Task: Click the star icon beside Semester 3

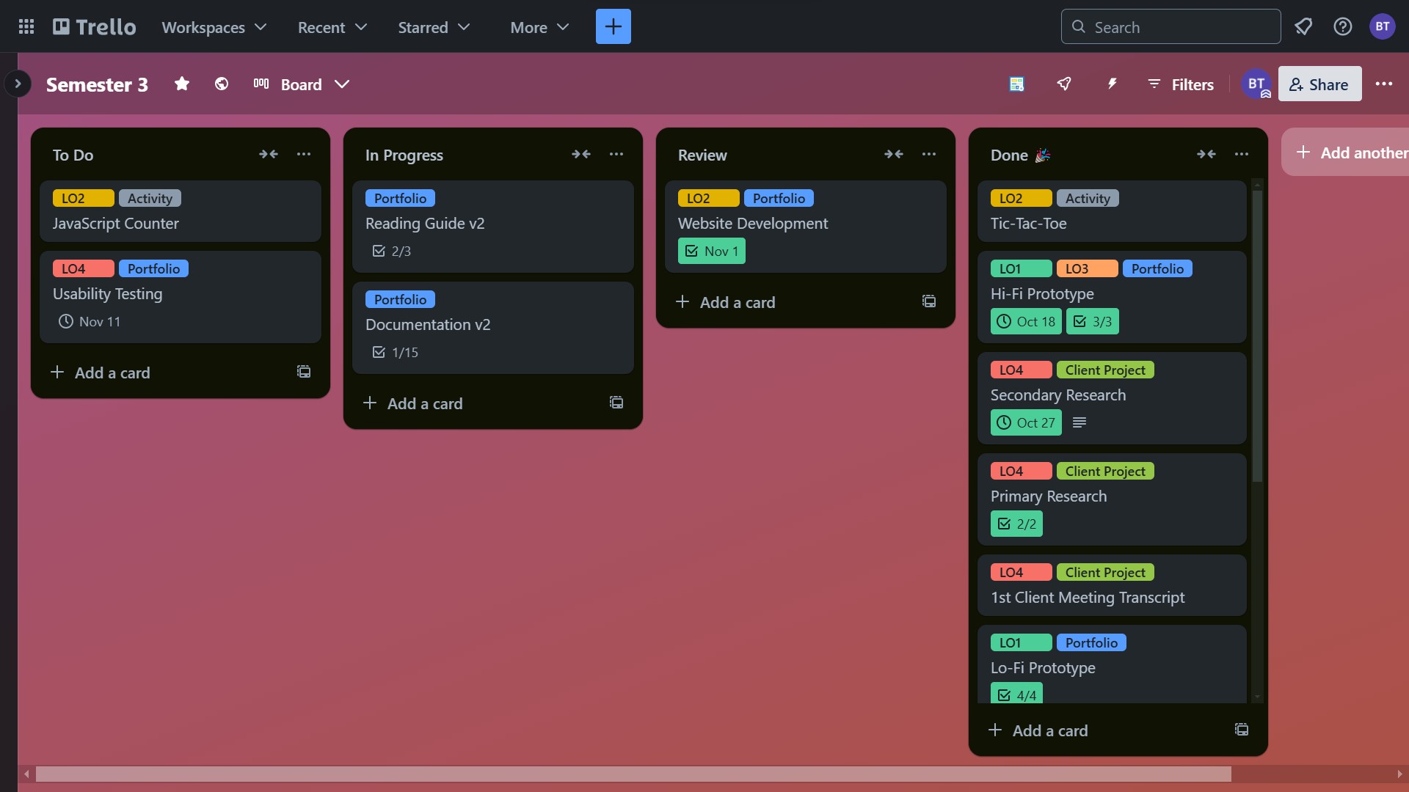Action: [x=182, y=84]
